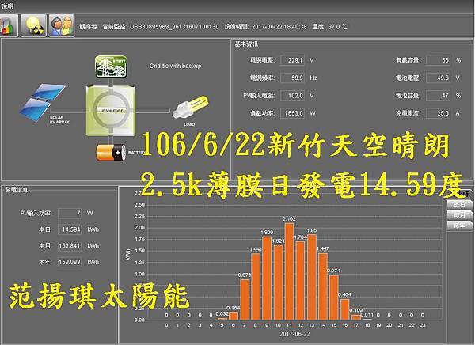Open the 說明 help menu
This screenshot has height=345, width=475.
tap(7, 6)
